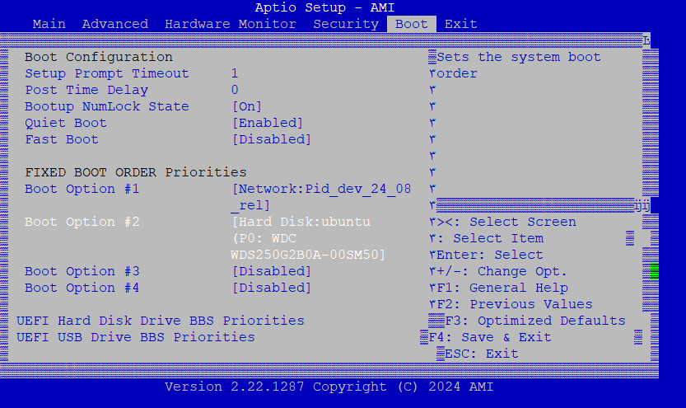Expand Boot Option #4 Disabled choices
686x408 pixels.
[x=272, y=288]
